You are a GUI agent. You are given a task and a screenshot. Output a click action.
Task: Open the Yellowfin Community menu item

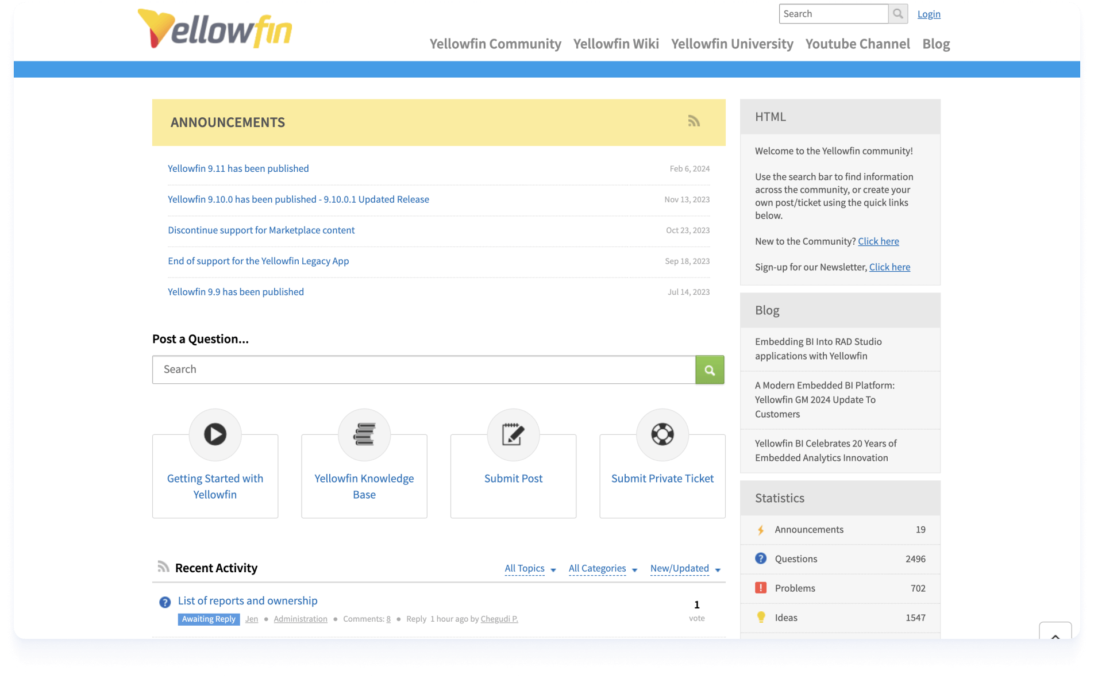tap(495, 44)
